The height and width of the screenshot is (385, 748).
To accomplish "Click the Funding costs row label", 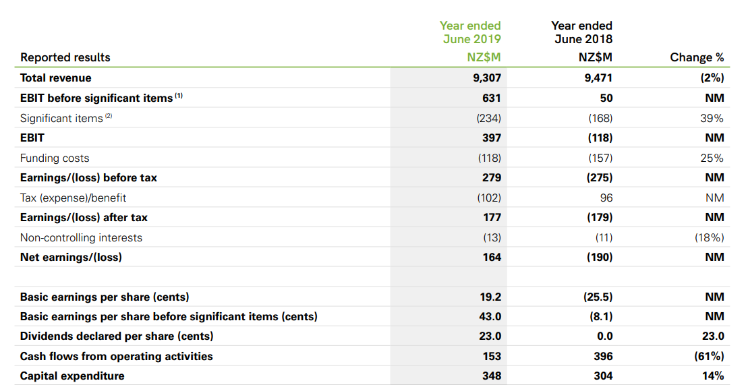I will [x=55, y=158].
